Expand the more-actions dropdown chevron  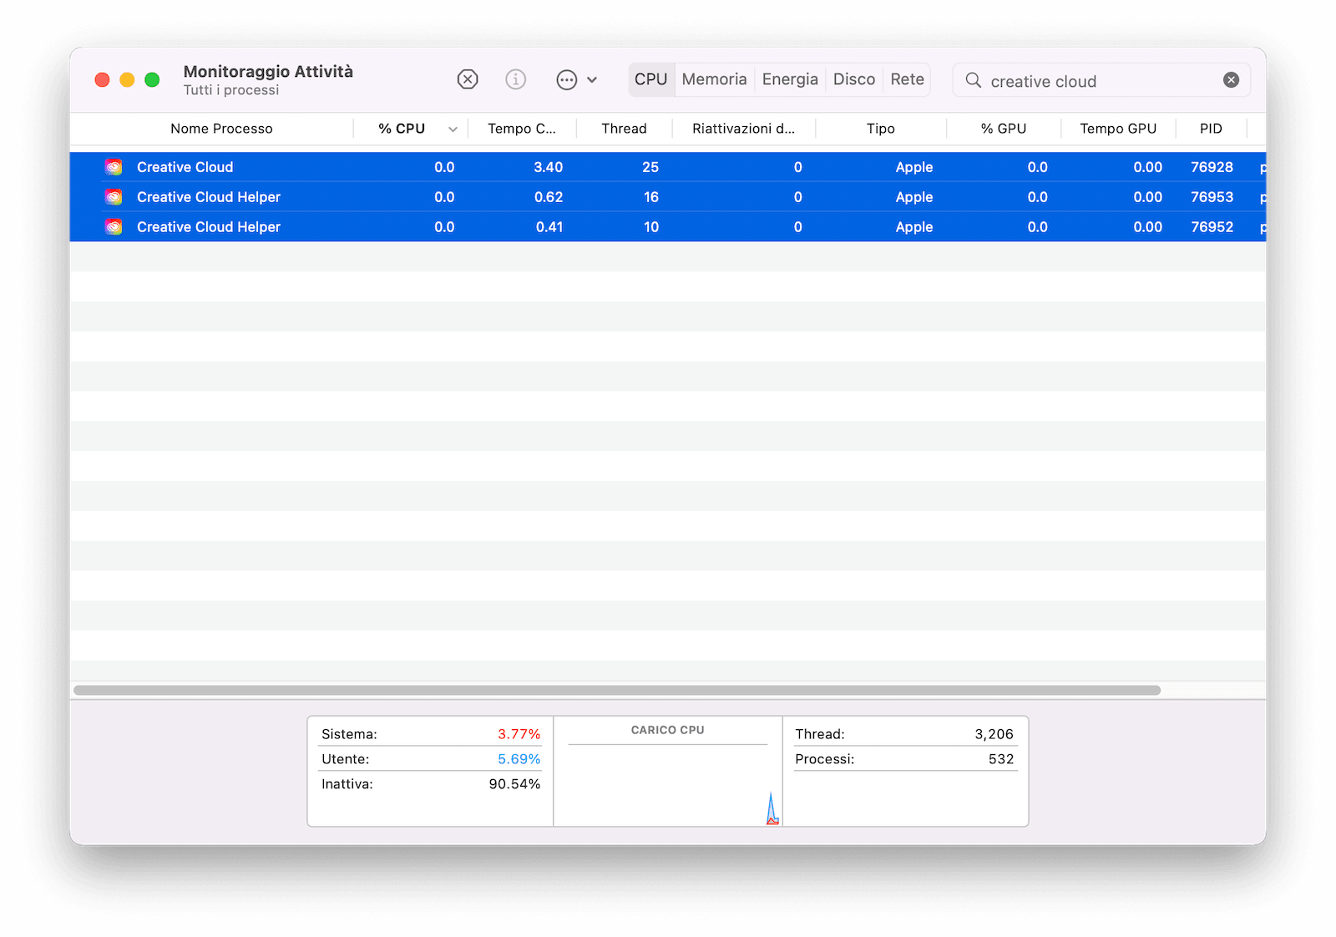tap(592, 80)
